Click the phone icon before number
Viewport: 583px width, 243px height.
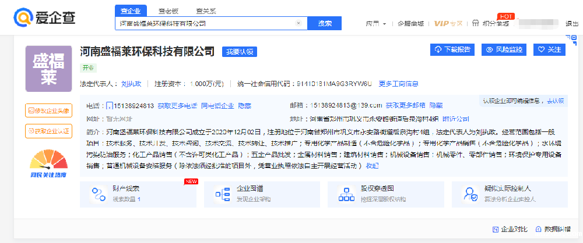click(110, 106)
